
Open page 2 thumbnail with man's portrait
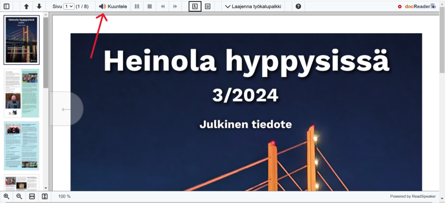(x=22, y=93)
